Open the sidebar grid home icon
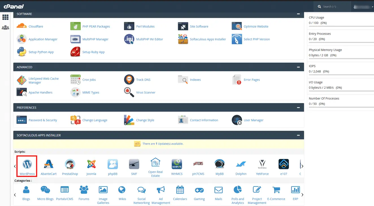This screenshot has height=206, width=374. [x=5, y=17]
